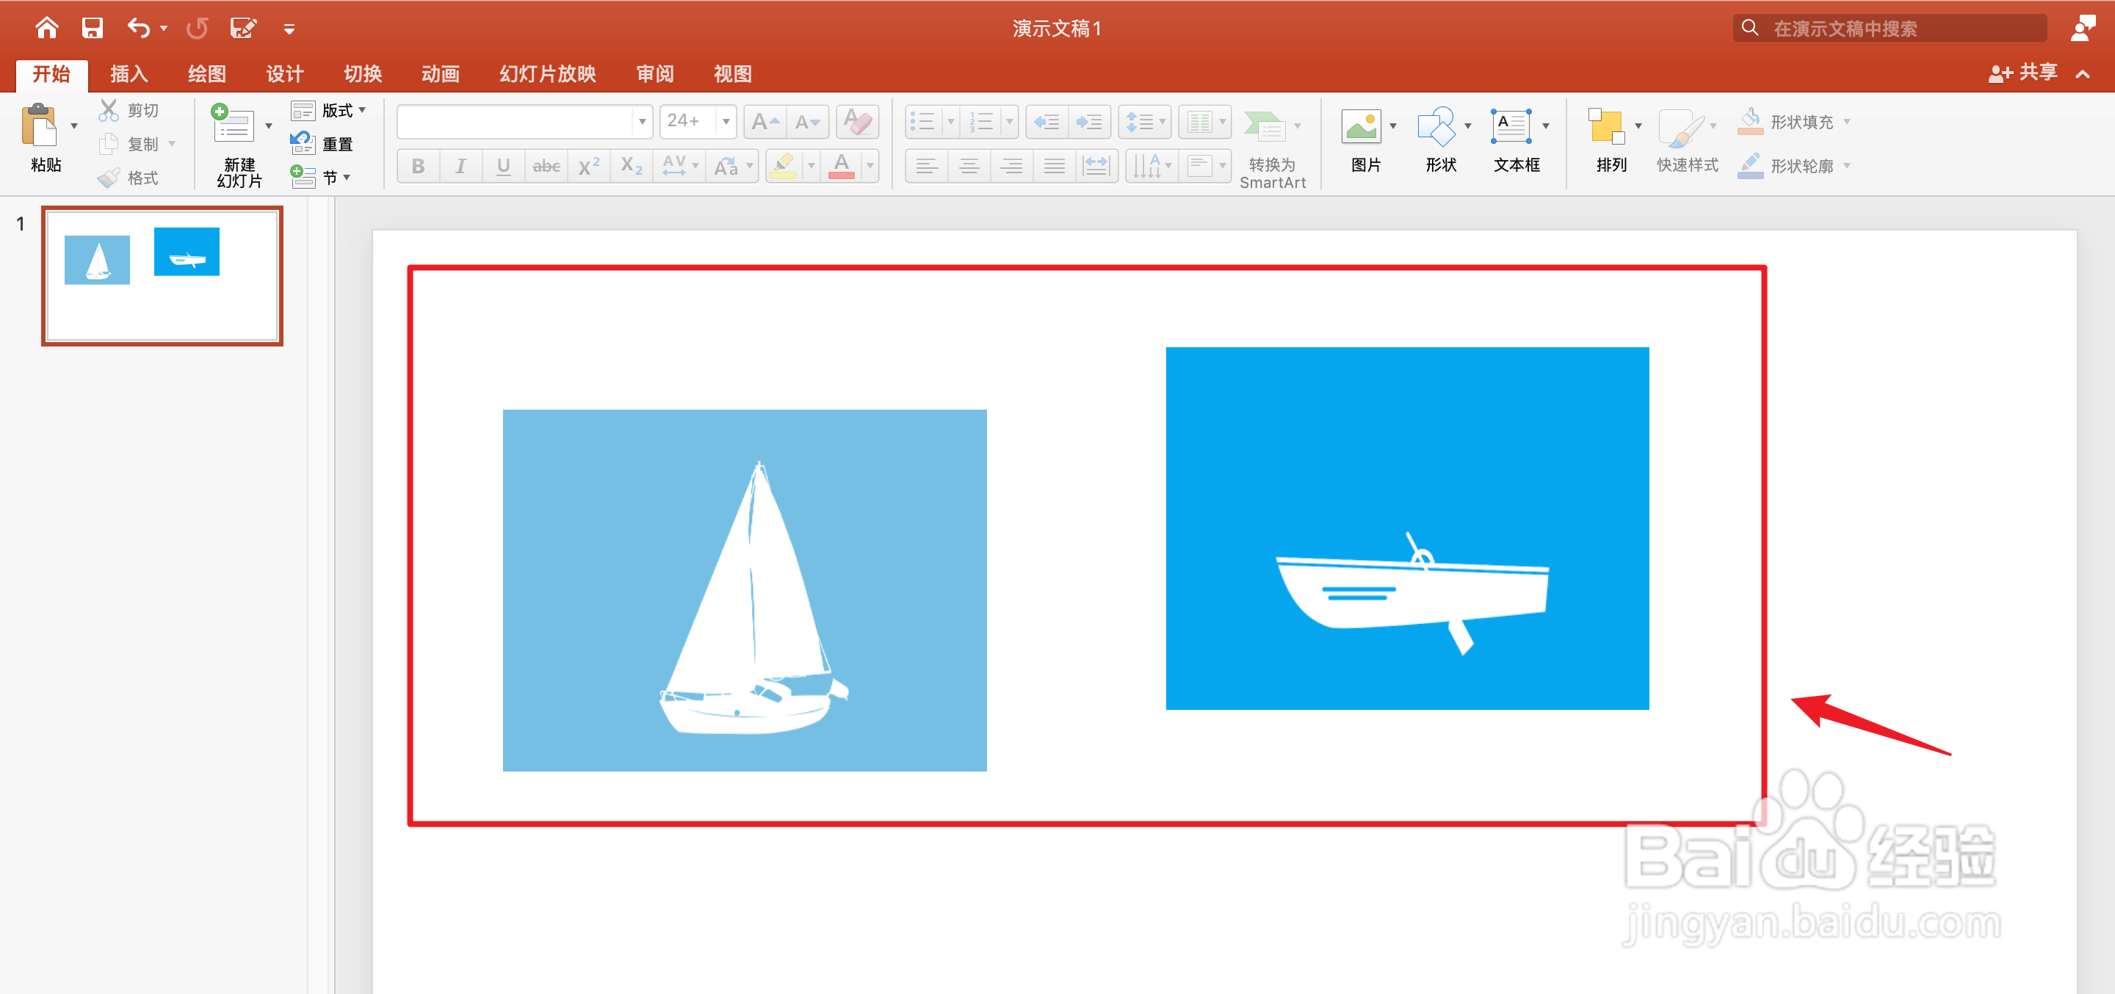This screenshot has height=994, width=2115.
Task: Open the Layout (版式) menu
Action: [x=328, y=110]
